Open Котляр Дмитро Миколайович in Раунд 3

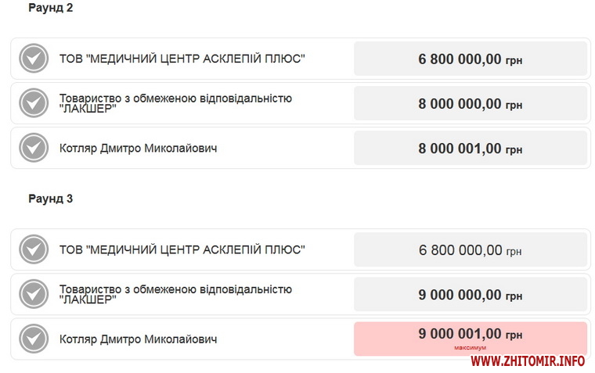point(138,339)
